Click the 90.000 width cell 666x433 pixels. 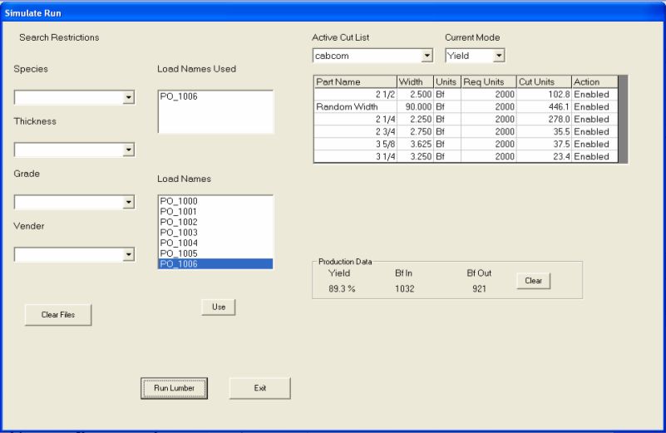(x=415, y=106)
